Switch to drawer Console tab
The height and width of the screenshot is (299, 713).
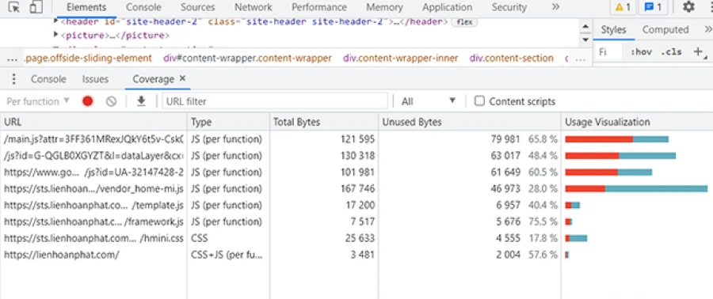click(48, 79)
